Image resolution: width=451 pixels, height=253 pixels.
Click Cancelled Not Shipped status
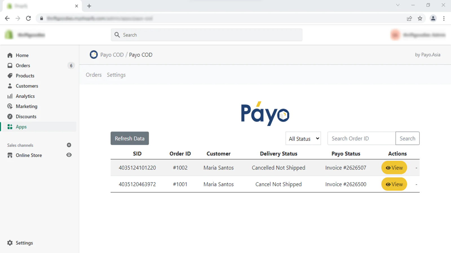[x=278, y=168]
